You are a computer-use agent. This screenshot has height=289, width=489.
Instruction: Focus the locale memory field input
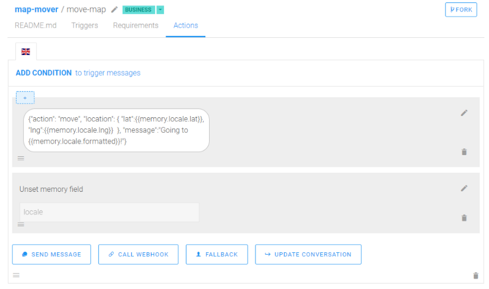[109, 212]
